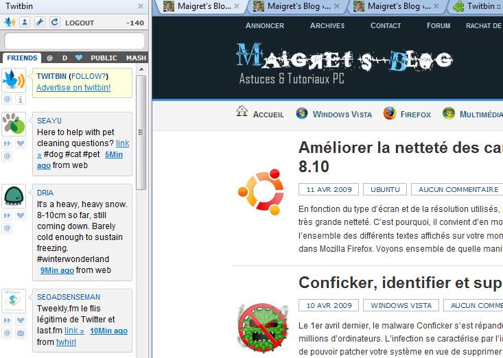Viewport: 503px width, 358px height.
Task: Open Conficker, identifier article title
Action: pos(400,283)
